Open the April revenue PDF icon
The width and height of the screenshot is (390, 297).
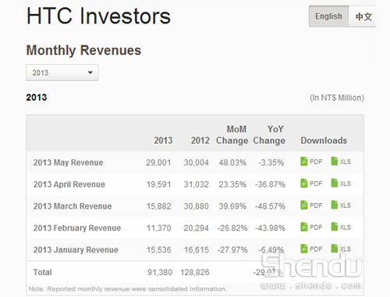pyautogui.click(x=311, y=184)
